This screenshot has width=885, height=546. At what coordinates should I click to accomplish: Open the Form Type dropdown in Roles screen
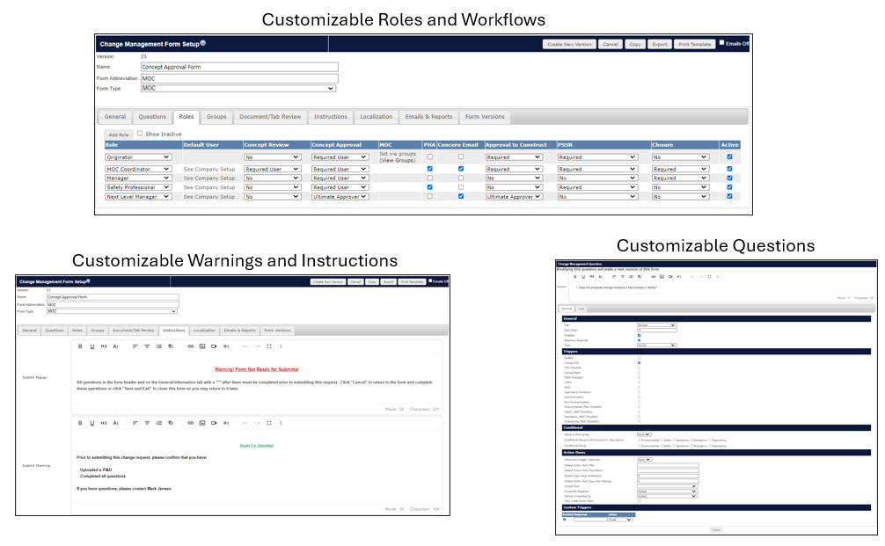[238, 89]
